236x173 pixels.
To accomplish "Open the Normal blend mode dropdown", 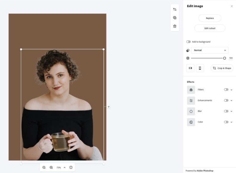I will tap(210, 50).
